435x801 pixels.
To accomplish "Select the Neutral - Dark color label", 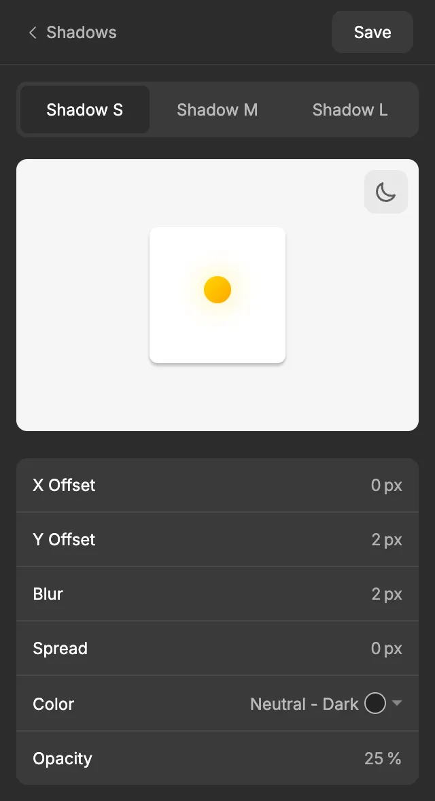I will tap(304, 704).
